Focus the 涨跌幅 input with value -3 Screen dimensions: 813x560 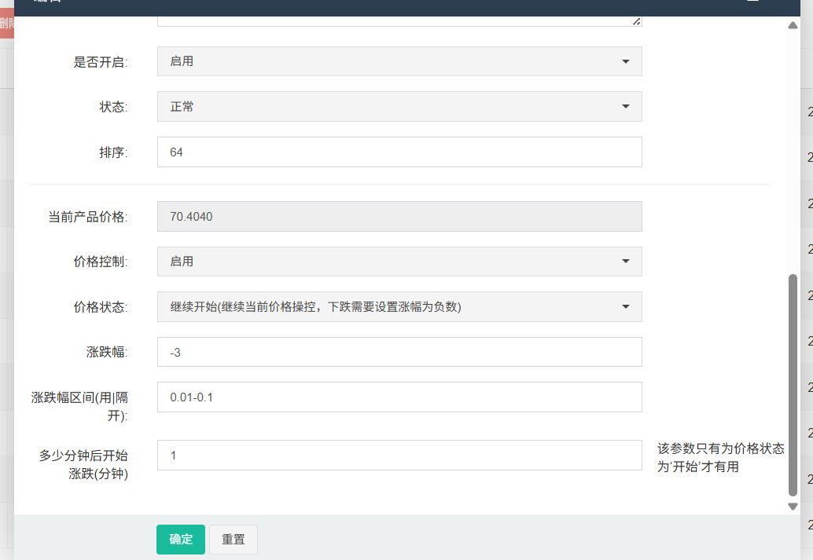tap(399, 353)
